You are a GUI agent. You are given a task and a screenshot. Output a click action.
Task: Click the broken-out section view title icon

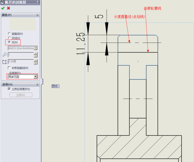click(3, 2)
